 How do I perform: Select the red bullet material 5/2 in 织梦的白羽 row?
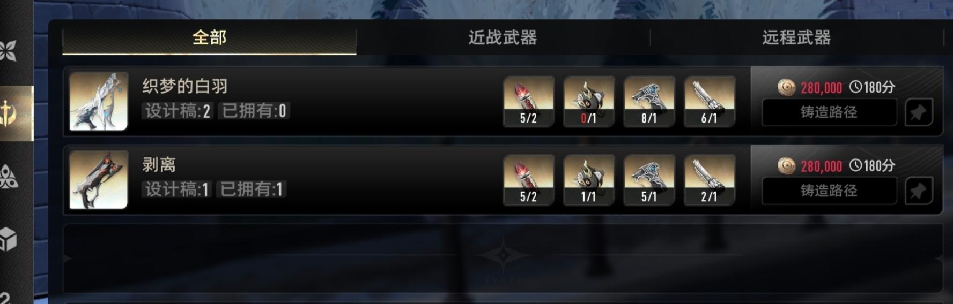tap(528, 102)
